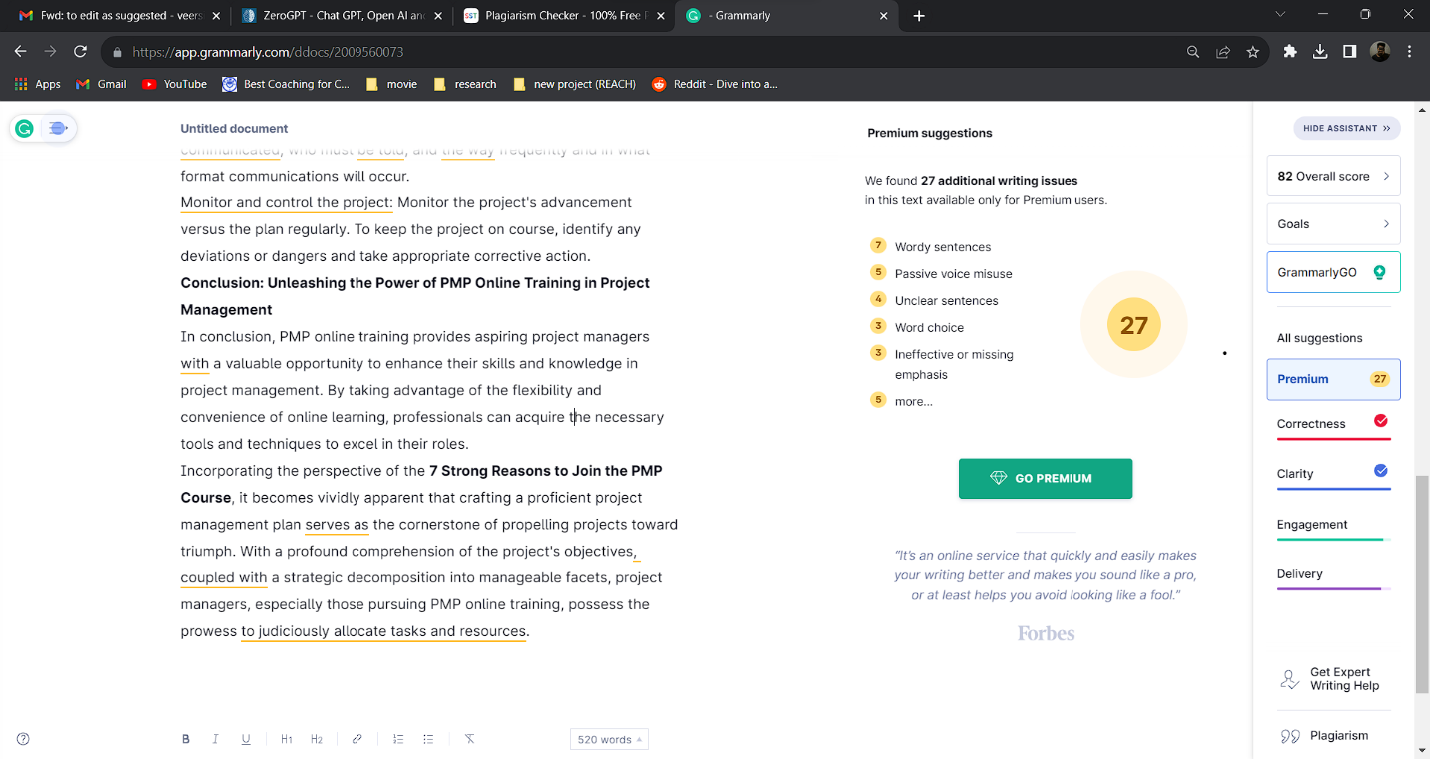Open the YouTube bookmark
This screenshot has height=759, width=1430.
click(x=175, y=84)
